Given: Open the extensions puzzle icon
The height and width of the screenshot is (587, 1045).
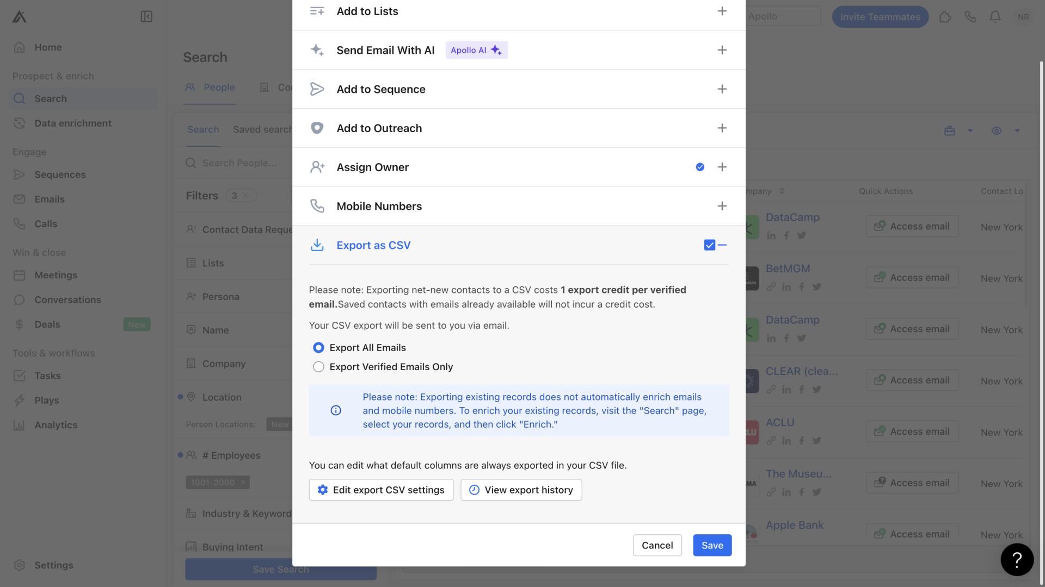Looking at the screenshot, I should pyautogui.click(x=945, y=17).
